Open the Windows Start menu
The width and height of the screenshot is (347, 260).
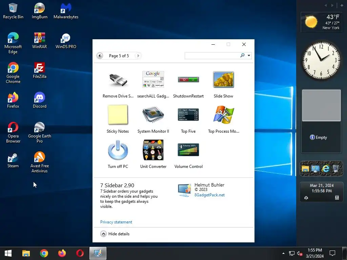[x=8, y=253]
